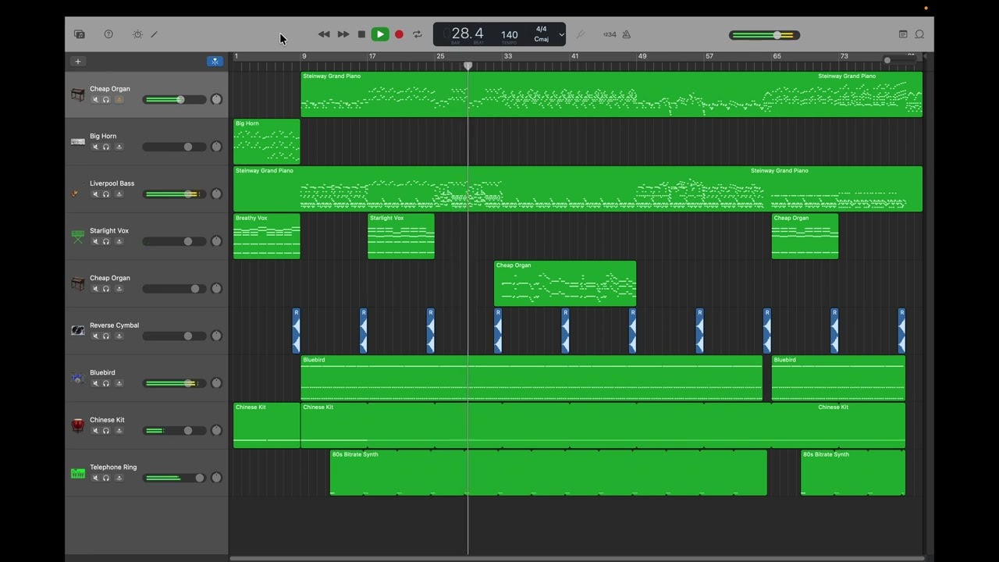Image resolution: width=999 pixels, height=562 pixels.
Task: Expand the LCD display mode chevron
Action: click(x=561, y=34)
